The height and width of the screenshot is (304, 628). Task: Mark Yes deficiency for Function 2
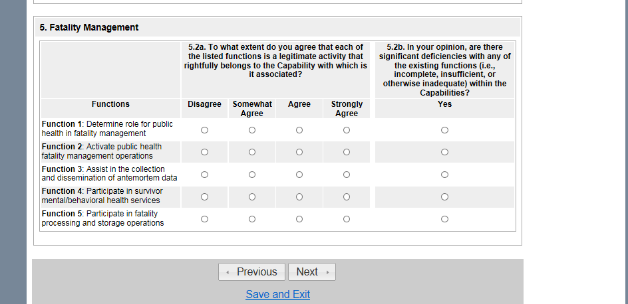point(444,152)
